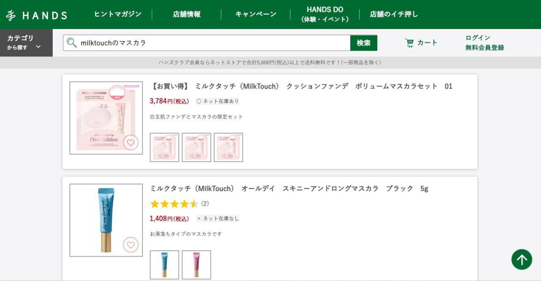
Task: Open the オールデイ スキニーアンドロングマスカラ title
Action: point(289,189)
